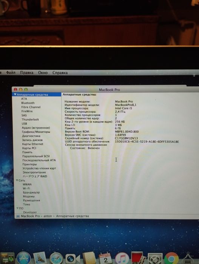Open the Справка menu

[60, 72]
